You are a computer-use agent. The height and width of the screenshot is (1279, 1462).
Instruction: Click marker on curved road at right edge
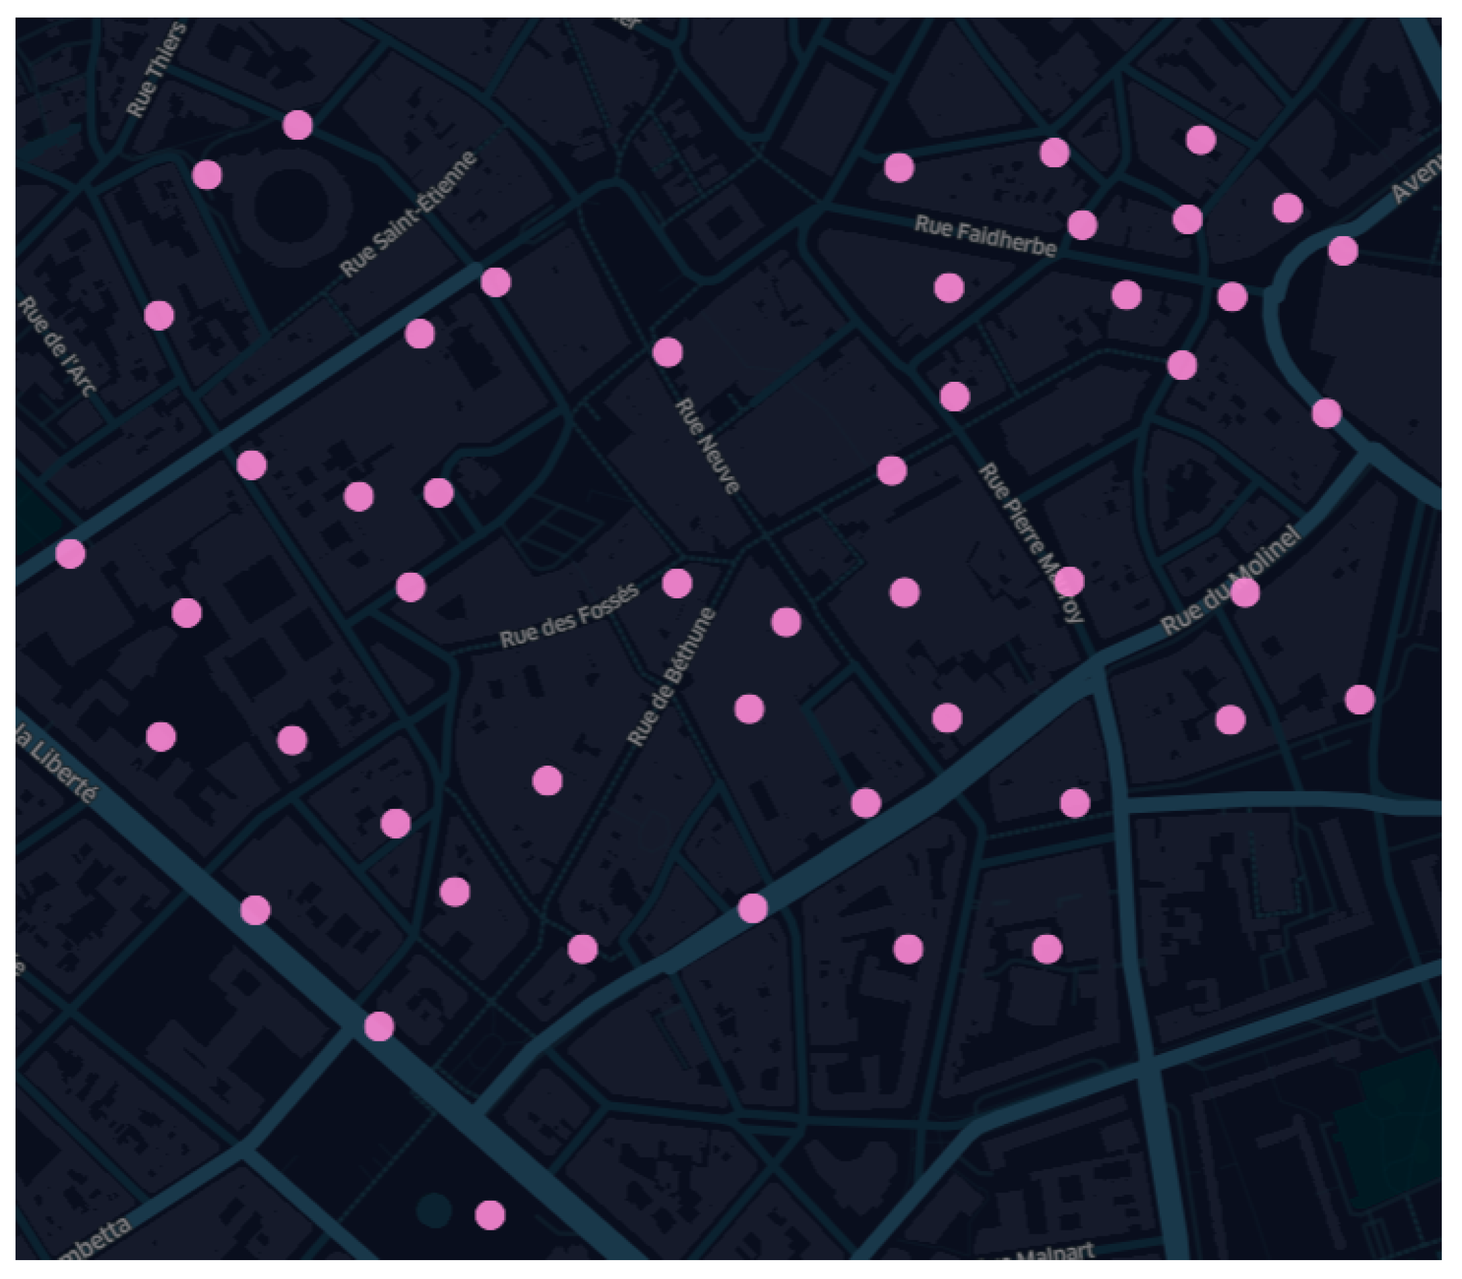[x=1326, y=413]
